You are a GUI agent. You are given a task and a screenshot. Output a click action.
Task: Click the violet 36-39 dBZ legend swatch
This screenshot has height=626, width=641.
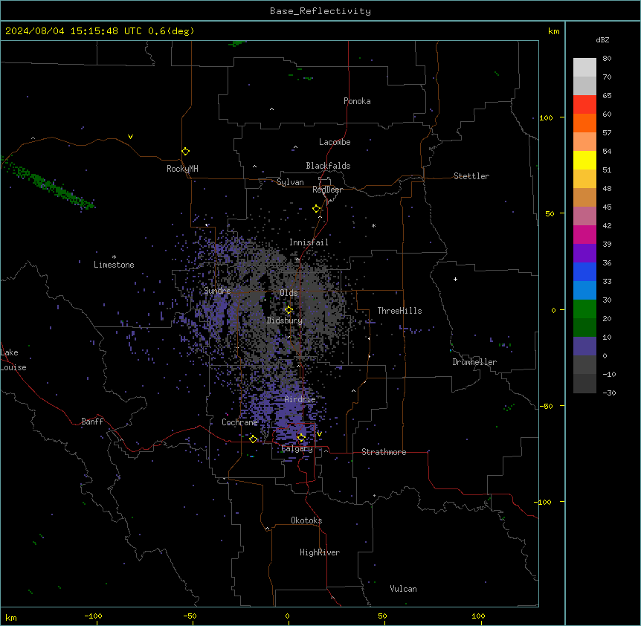click(x=584, y=254)
